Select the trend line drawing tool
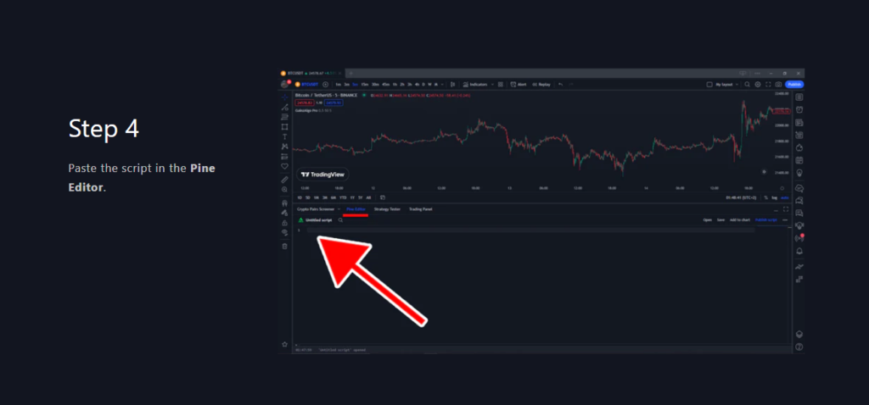Screen dimensions: 869x405 click(x=285, y=107)
